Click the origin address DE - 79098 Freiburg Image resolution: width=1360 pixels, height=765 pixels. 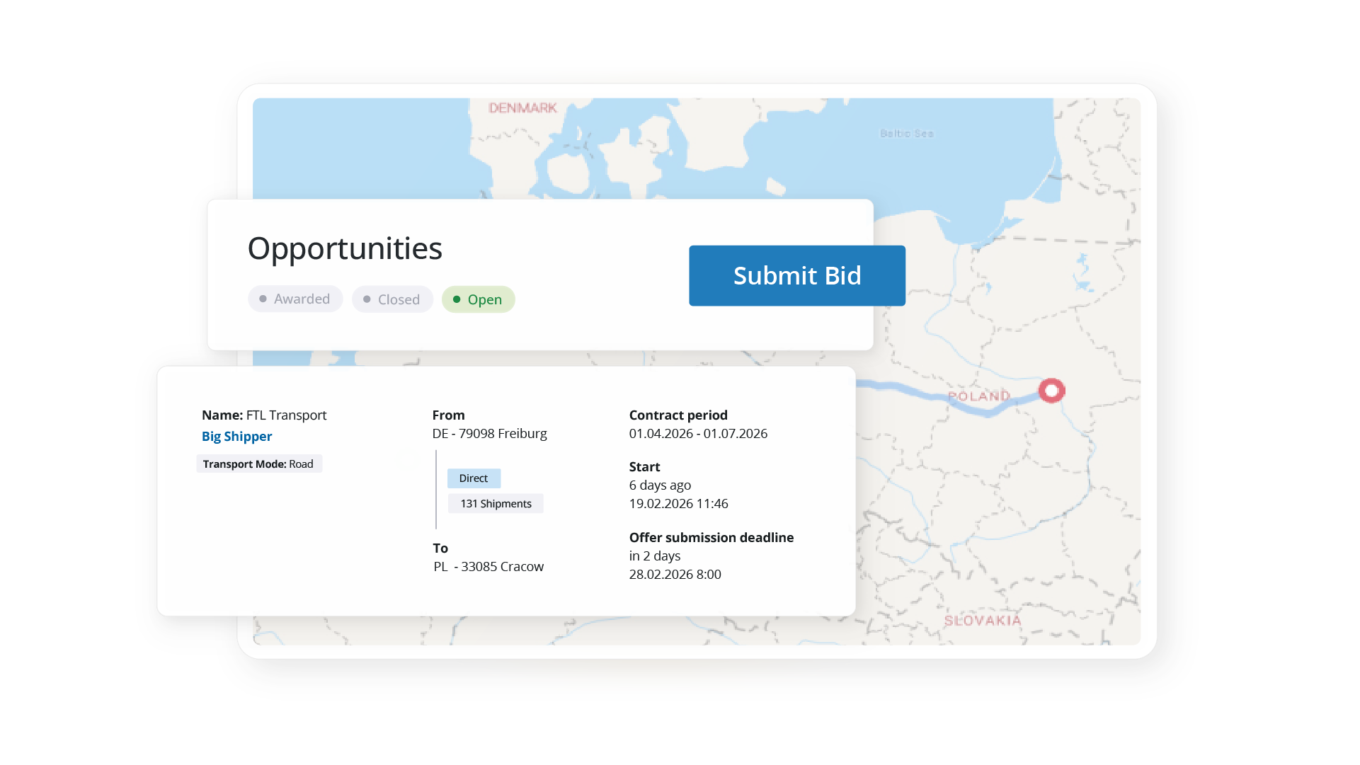(489, 434)
